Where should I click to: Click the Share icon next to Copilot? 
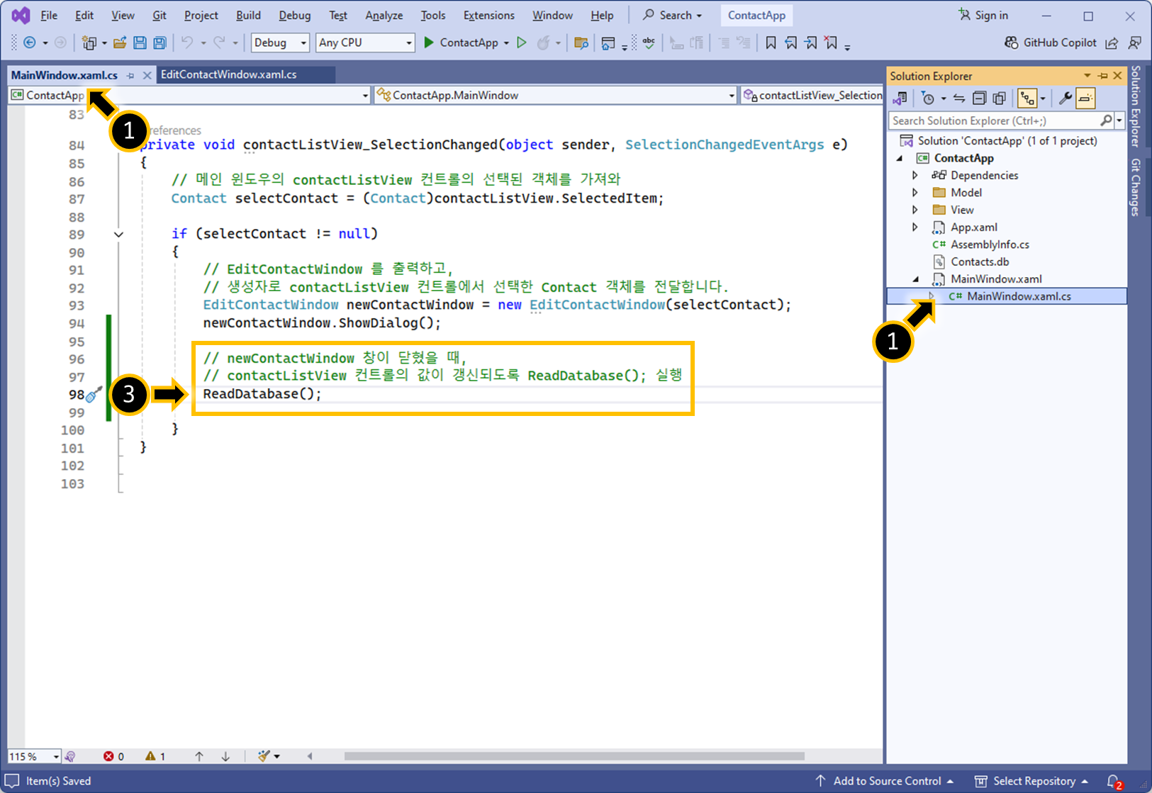1112,43
